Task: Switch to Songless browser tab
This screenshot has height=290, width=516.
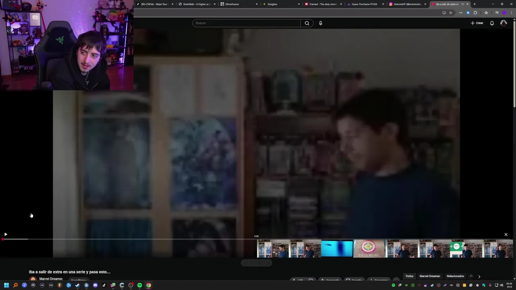Action: click(281, 4)
